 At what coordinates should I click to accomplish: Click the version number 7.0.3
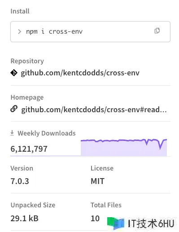20,181
